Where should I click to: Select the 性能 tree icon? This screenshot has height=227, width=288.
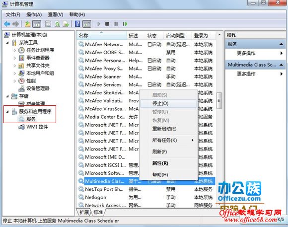pos(21,81)
